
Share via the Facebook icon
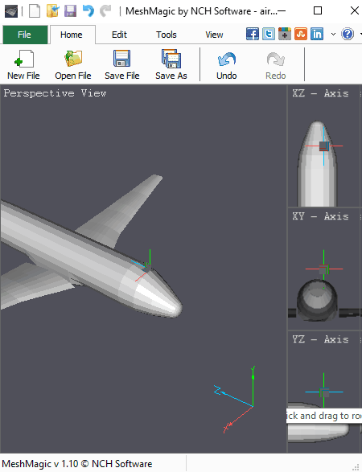(x=253, y=34)
